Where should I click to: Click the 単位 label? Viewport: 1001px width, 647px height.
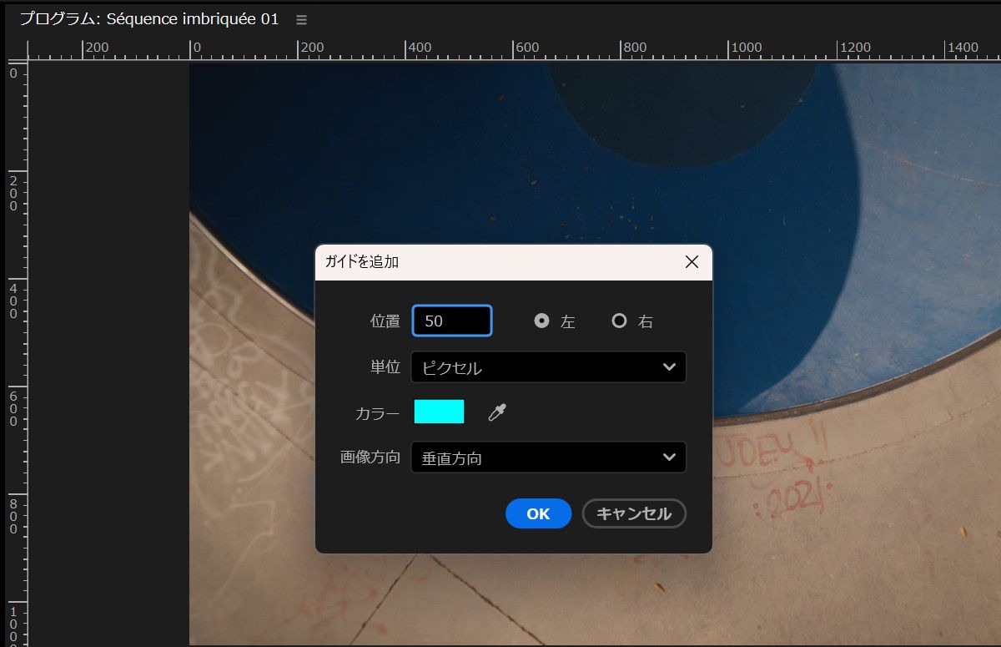tap(385, 367)
